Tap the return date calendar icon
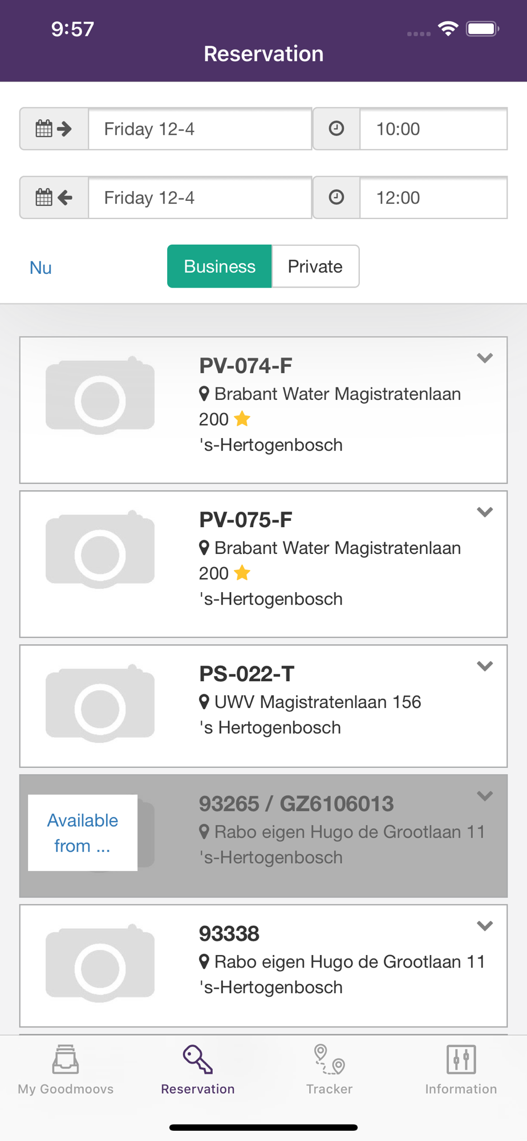This screenshot has height=1141, width=527. pos(54,198)
